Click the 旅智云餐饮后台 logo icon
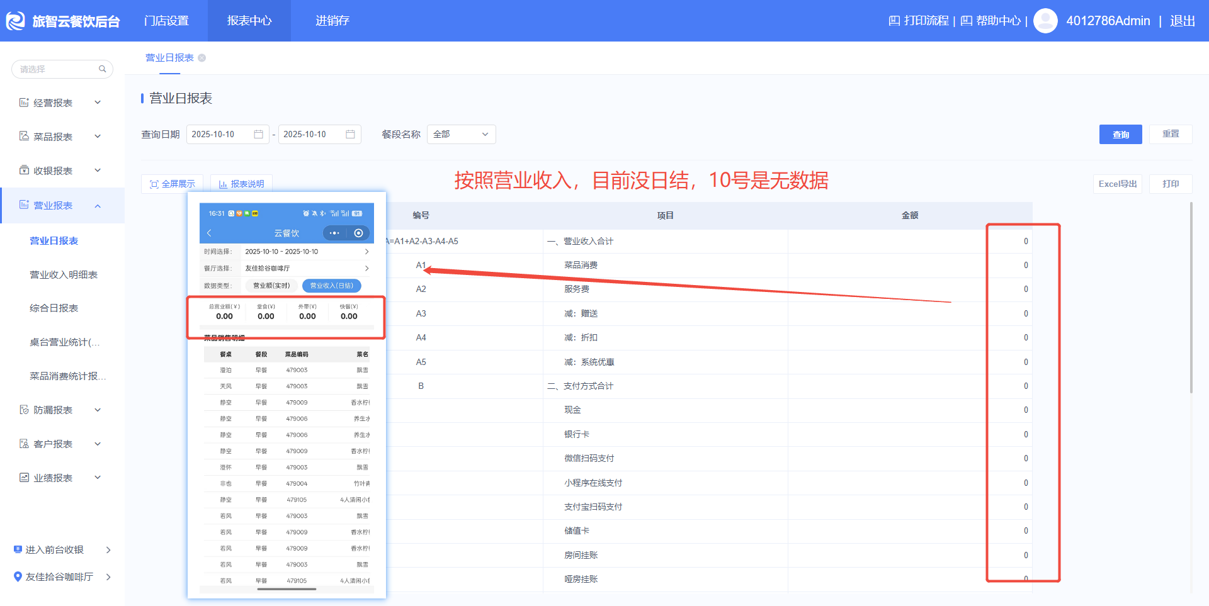The image size is (1209, 606). click(x=15, y=21)
